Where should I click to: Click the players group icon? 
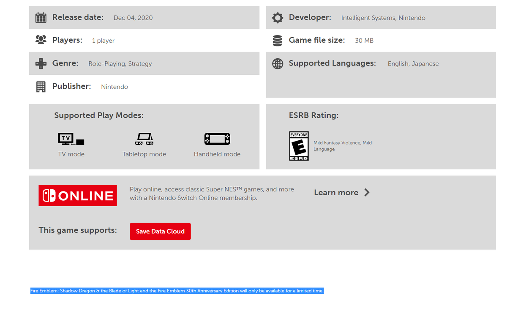click(x=41, y=40)
